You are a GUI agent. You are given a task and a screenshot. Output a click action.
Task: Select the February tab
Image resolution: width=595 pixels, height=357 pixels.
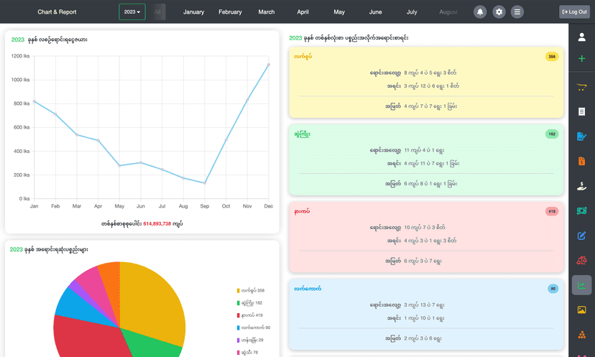(230, 11)
